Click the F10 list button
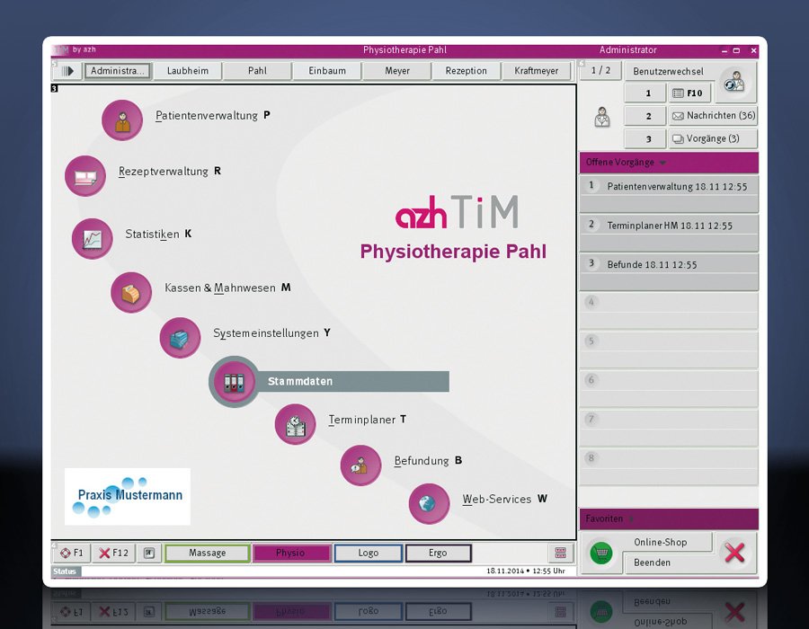The height and width of the screenshot is (629, 809). pyautogui.click(x=689, y=93)
